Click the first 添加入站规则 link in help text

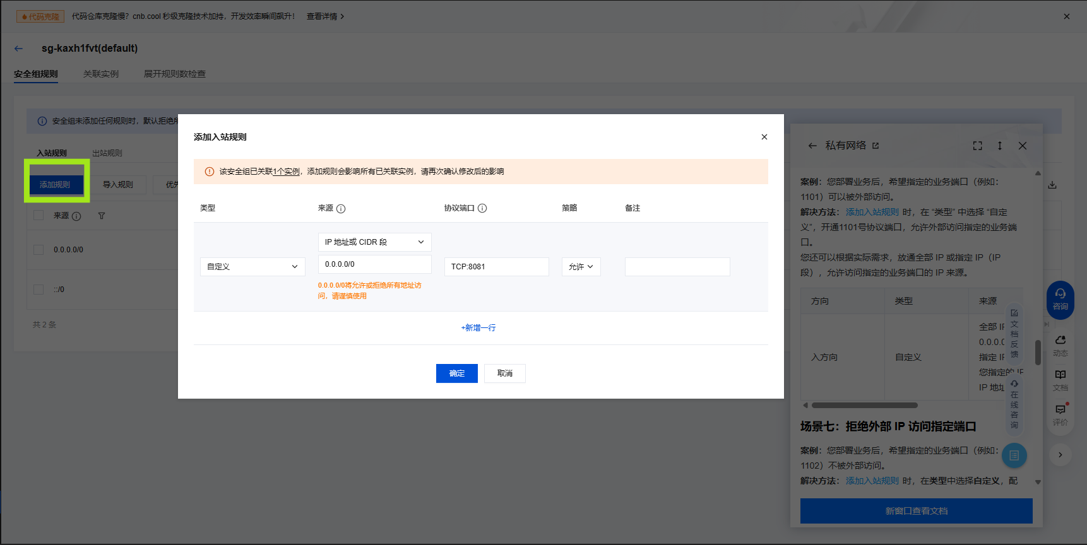pyautogui.click(x=872, y=212)
